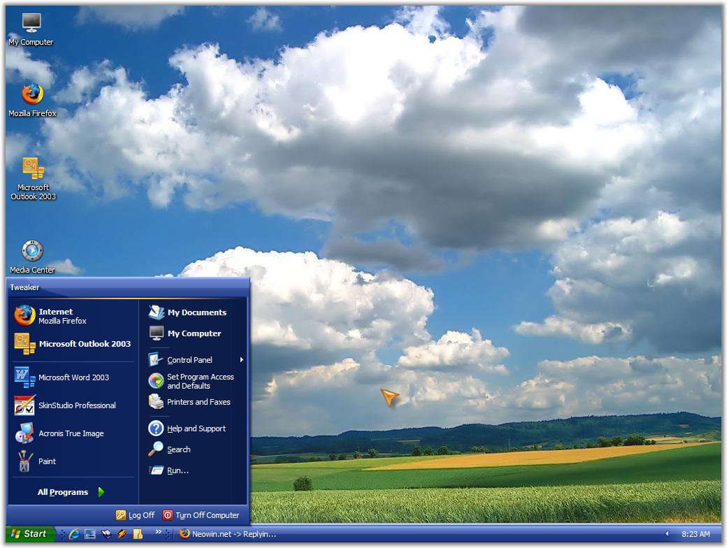This screenshot has width=727, height=548.
Task: Expand All Programs list
Action: [70, 492]
